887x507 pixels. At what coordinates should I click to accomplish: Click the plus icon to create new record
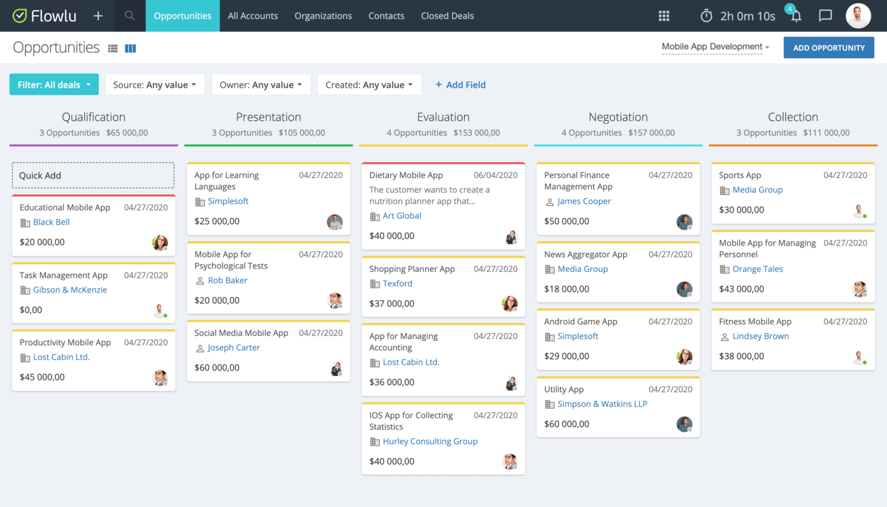click(x=98, y=16)
